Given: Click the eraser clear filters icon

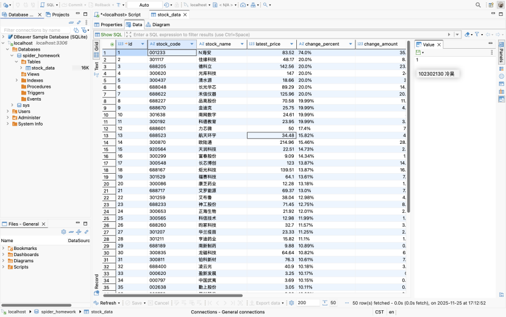Looking at the screenshot, I should click(467, 35).
